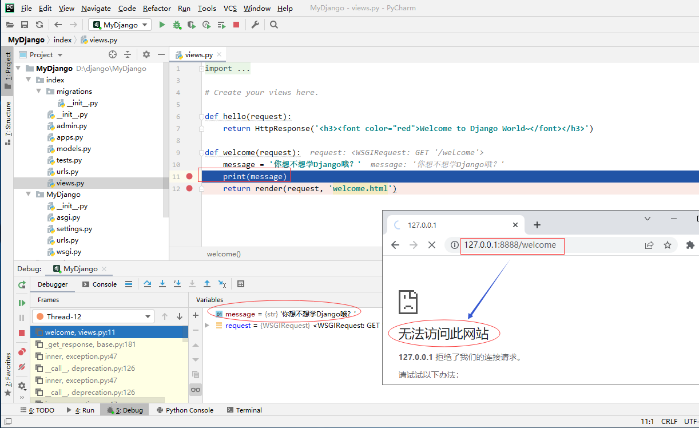Click Step Out debug icon

pyautogui.click(x=207, y=284)
